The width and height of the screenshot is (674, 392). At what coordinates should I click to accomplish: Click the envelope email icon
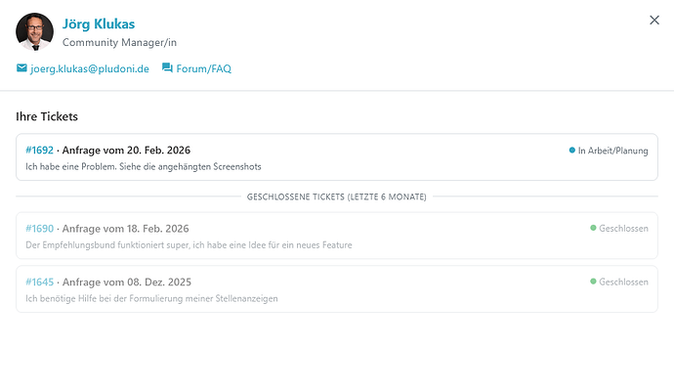pyautogui.click(x=21, y=68)
